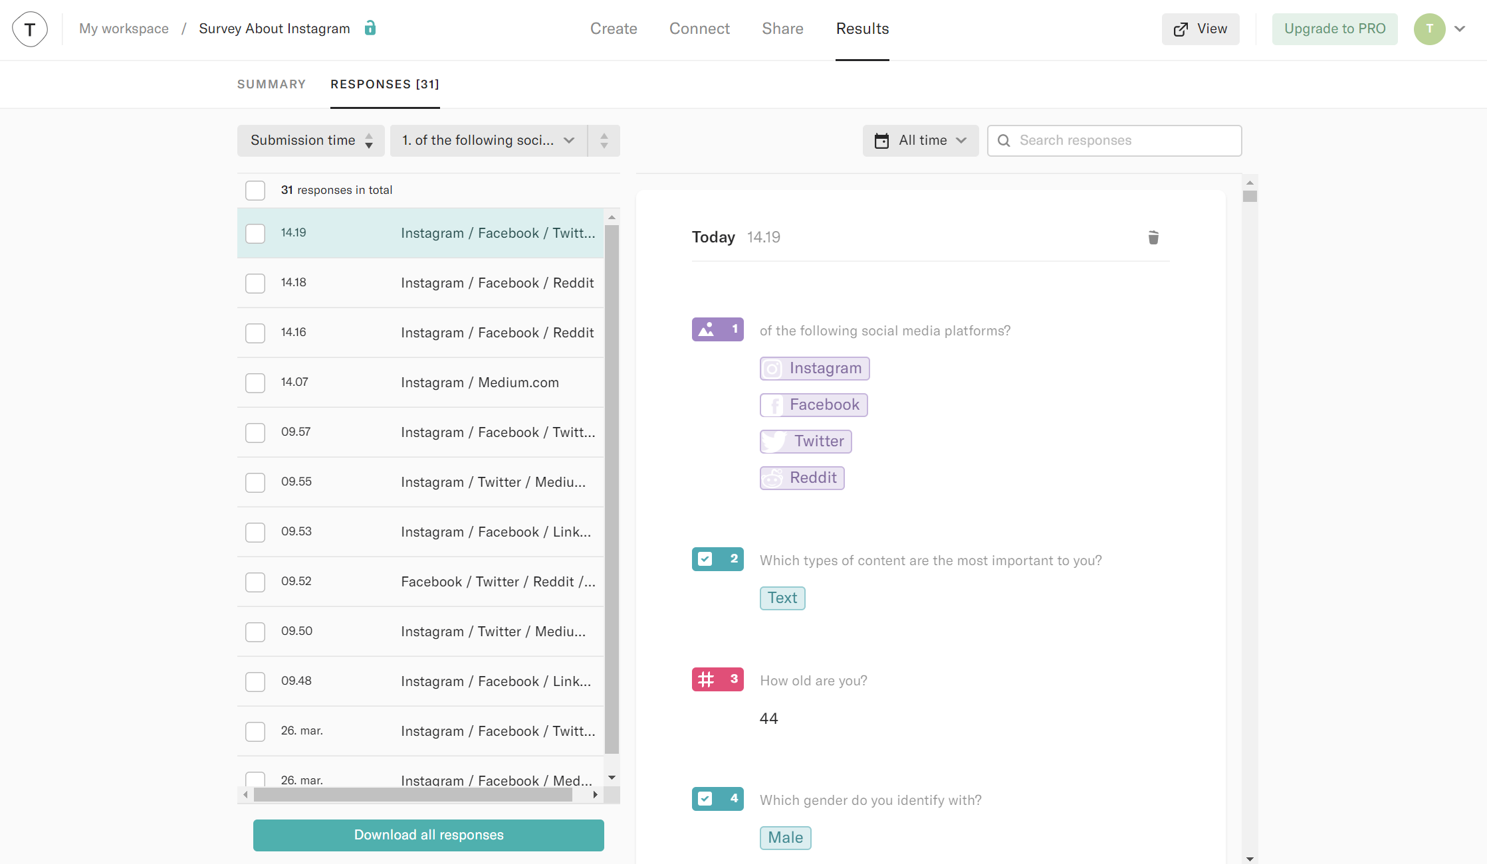Viewport: 1487px width, 864px height.
Task: Click the horizontal scrollbar under responses list
Action: (412, 795)
